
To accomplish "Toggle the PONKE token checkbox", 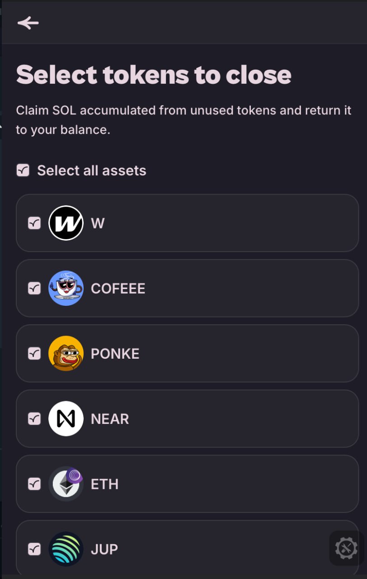I will click(x=34, y=353).
